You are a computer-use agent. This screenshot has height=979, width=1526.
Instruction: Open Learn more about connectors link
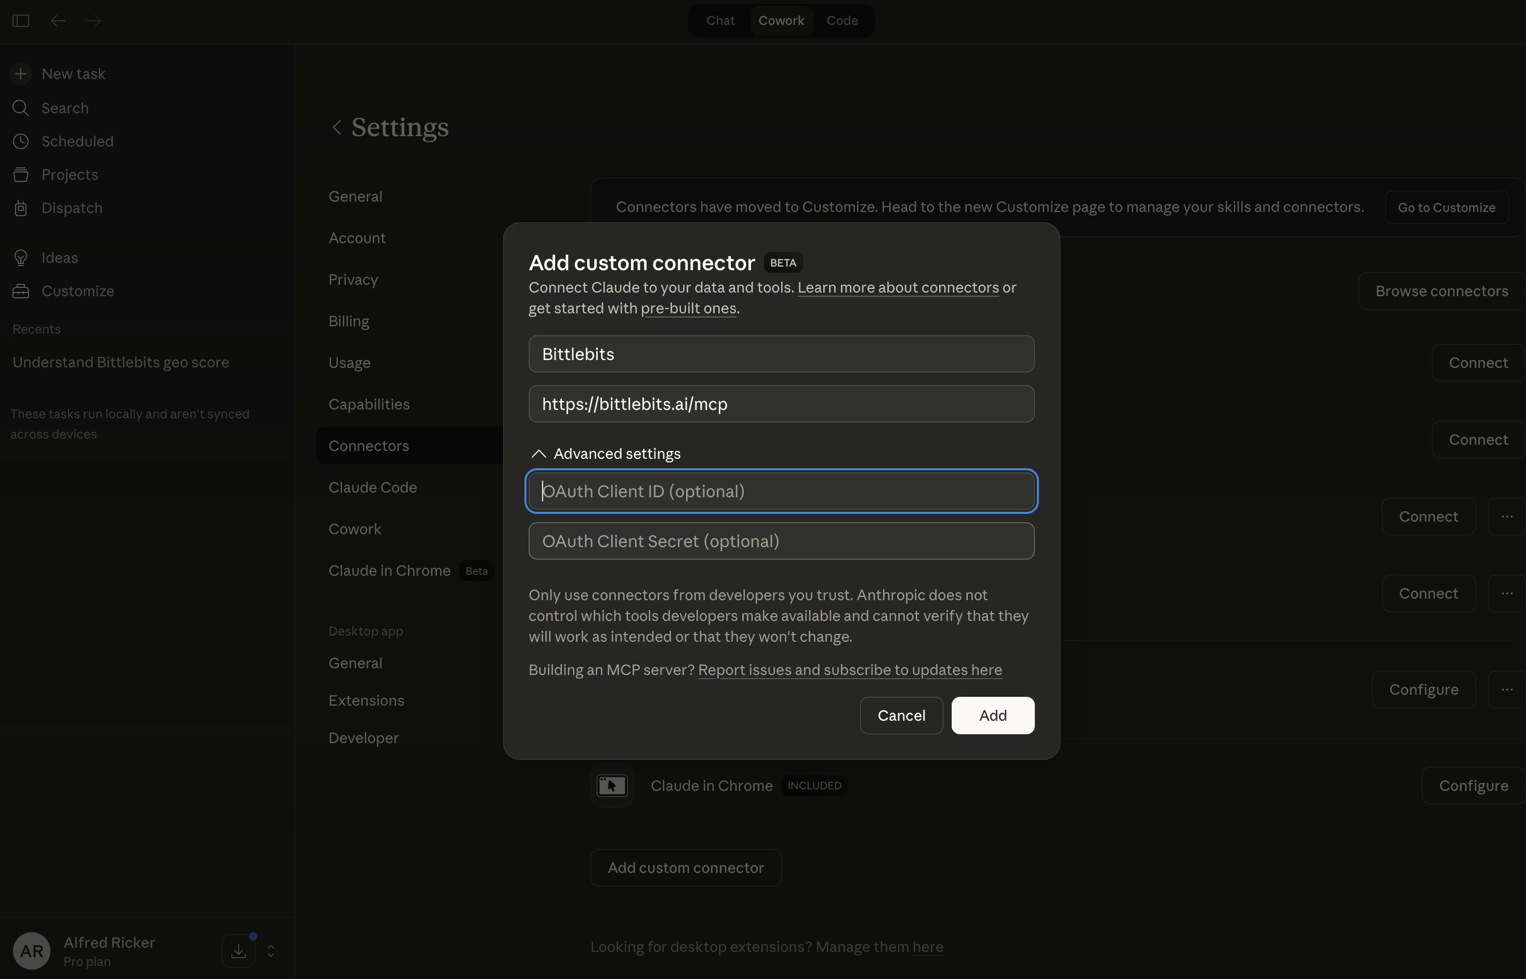pyautogui.click(x=897, y=287)
